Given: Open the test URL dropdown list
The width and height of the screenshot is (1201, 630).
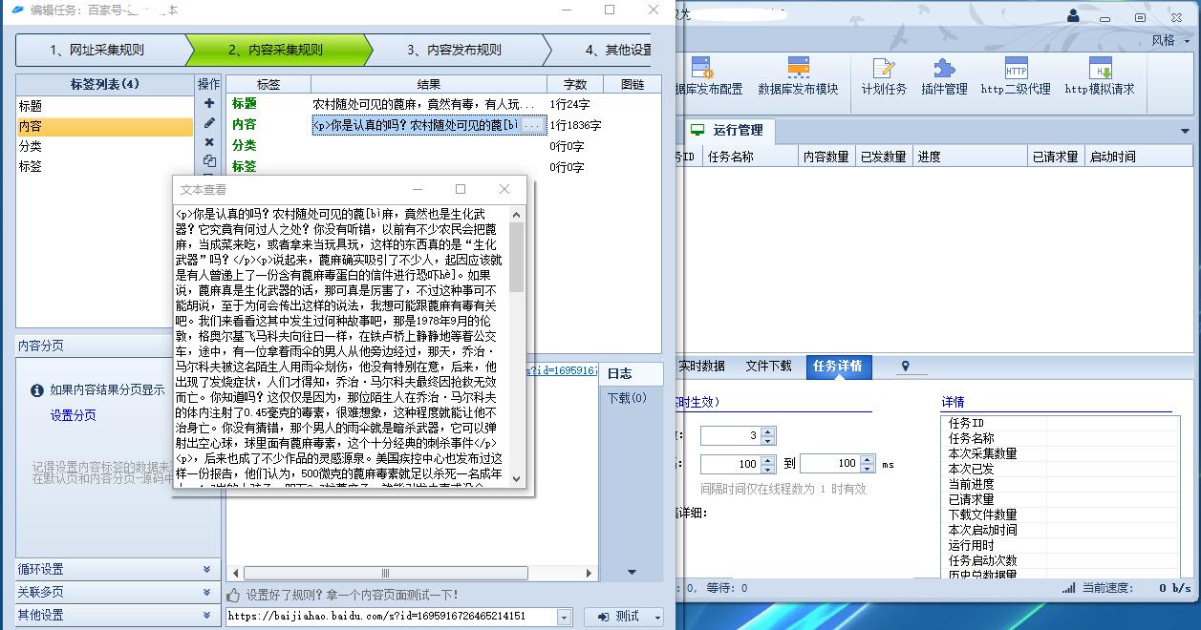Looking at the screenshot, I should pyautogui.click(x=564, y=617).
